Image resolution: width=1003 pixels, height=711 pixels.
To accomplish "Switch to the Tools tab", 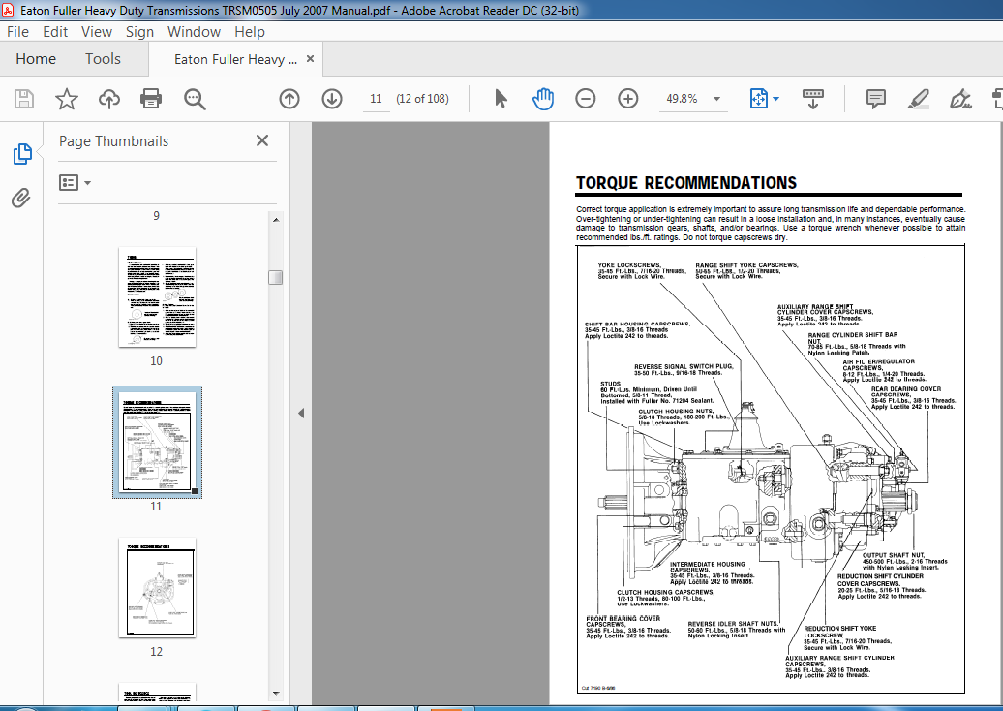I will 103,59.
